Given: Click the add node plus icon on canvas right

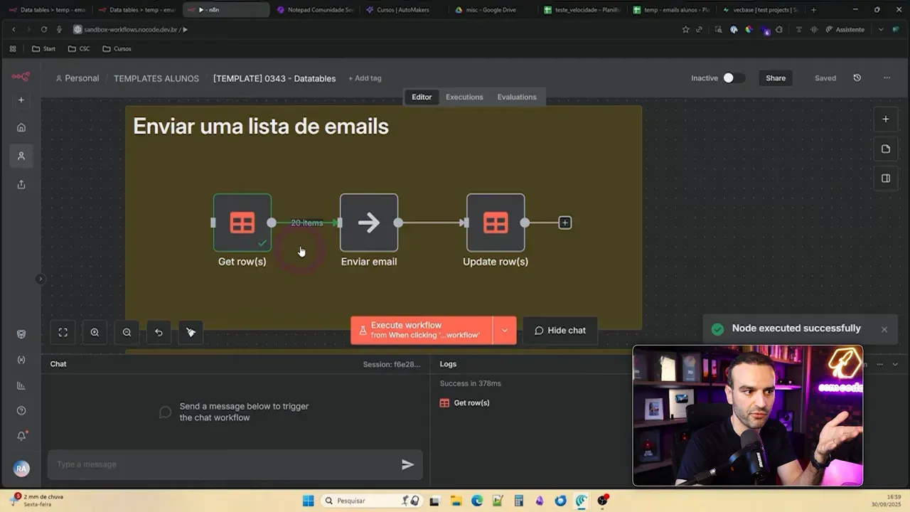Looking at the screenshot, I should pyautogui.click(x=886, y=119).
